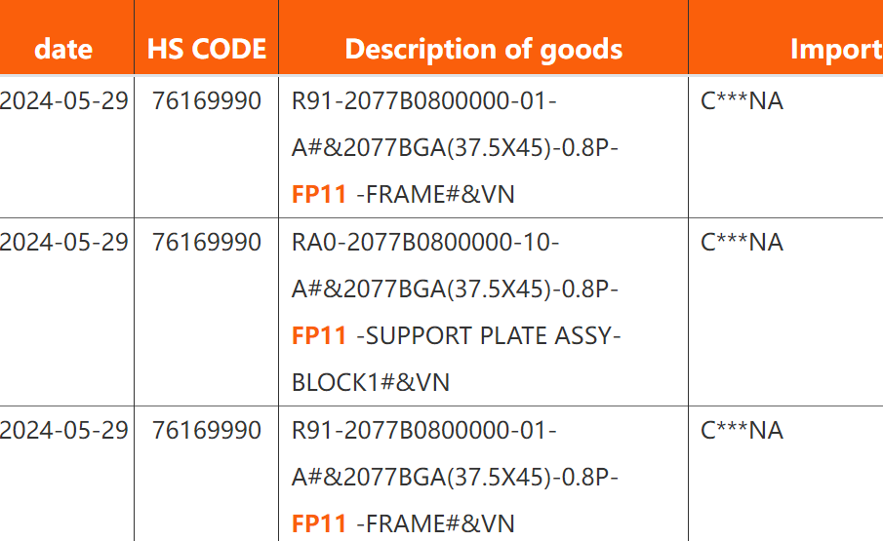The height and width of the screenshot is (541, 883).
Task: Select first row date 2024-05-29
Action: pos(63,101)
